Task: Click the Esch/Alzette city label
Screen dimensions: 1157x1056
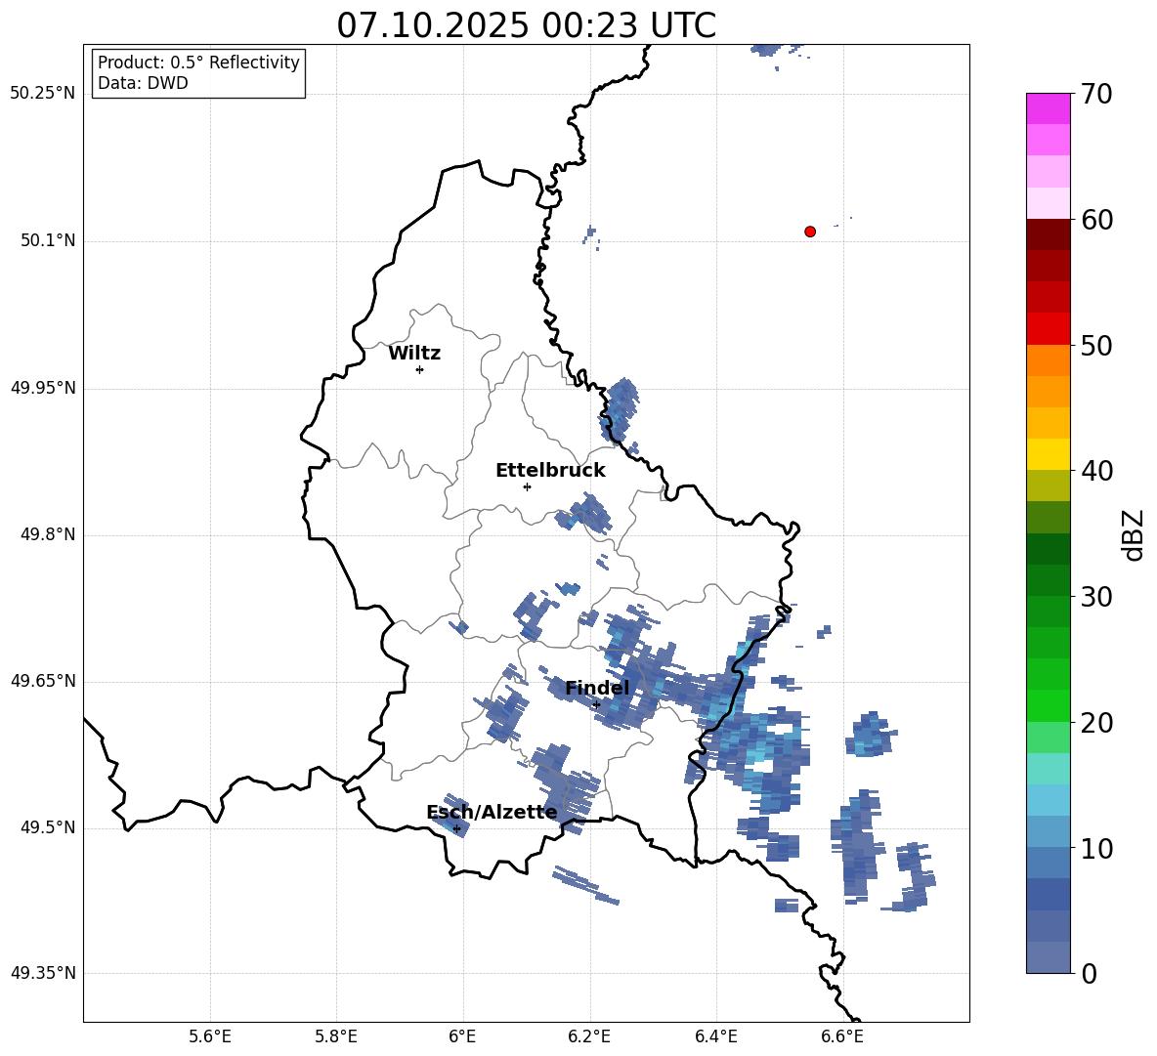Action: coord(492,812)
